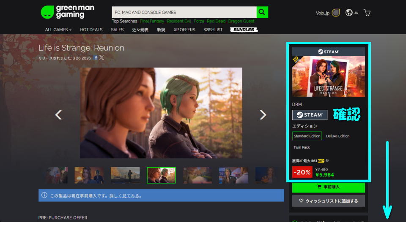Click the Final Fantasy top search link
406x228 pixels.
click(152, 21)
